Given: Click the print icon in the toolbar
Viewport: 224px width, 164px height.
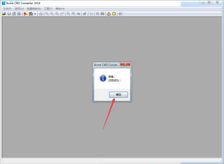Looking at the screenshot, I should (x=41, y=14).
